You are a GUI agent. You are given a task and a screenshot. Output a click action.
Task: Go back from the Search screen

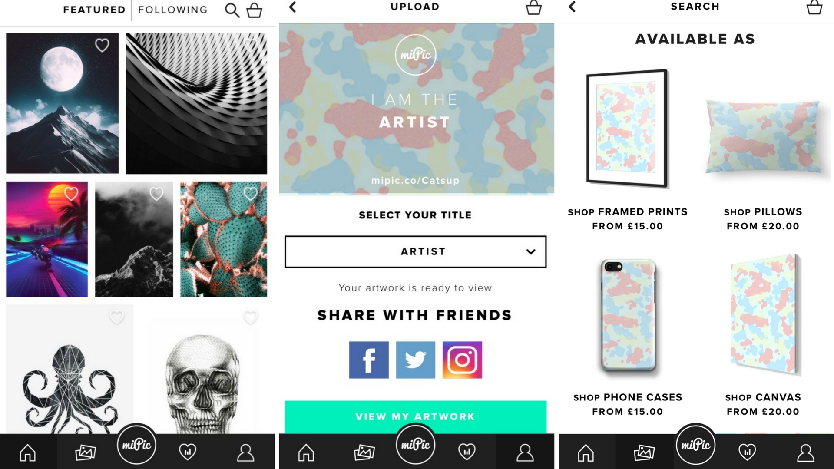572,7
